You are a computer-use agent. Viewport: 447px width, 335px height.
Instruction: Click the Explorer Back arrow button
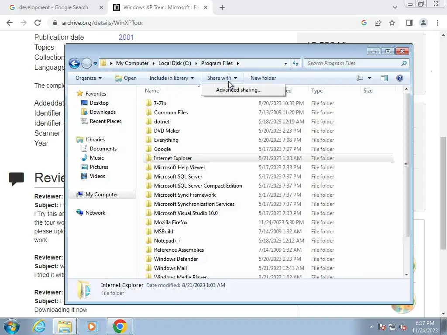tap(74, 63)
